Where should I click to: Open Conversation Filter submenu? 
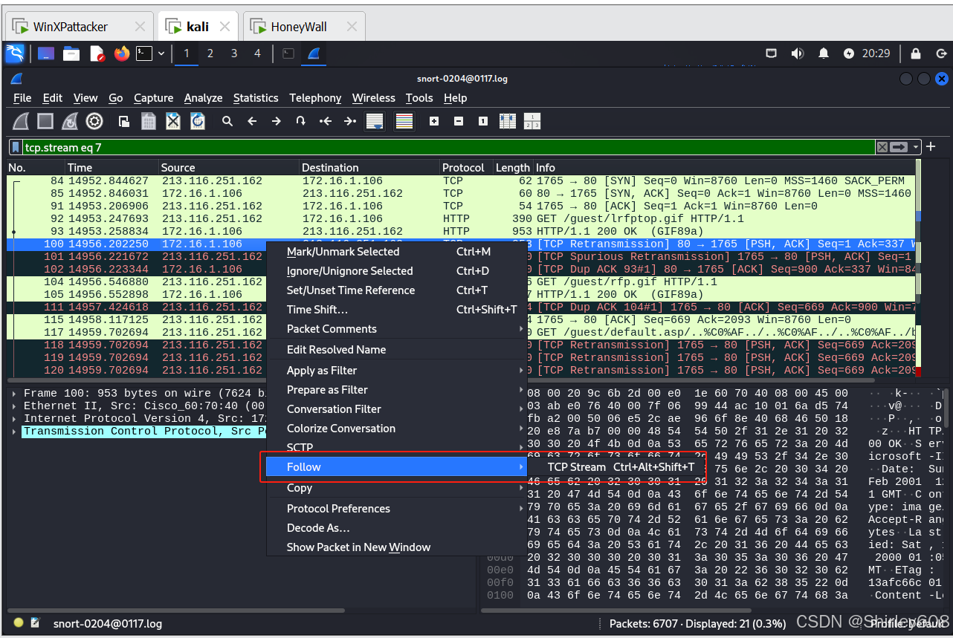(x=396, y=409)
